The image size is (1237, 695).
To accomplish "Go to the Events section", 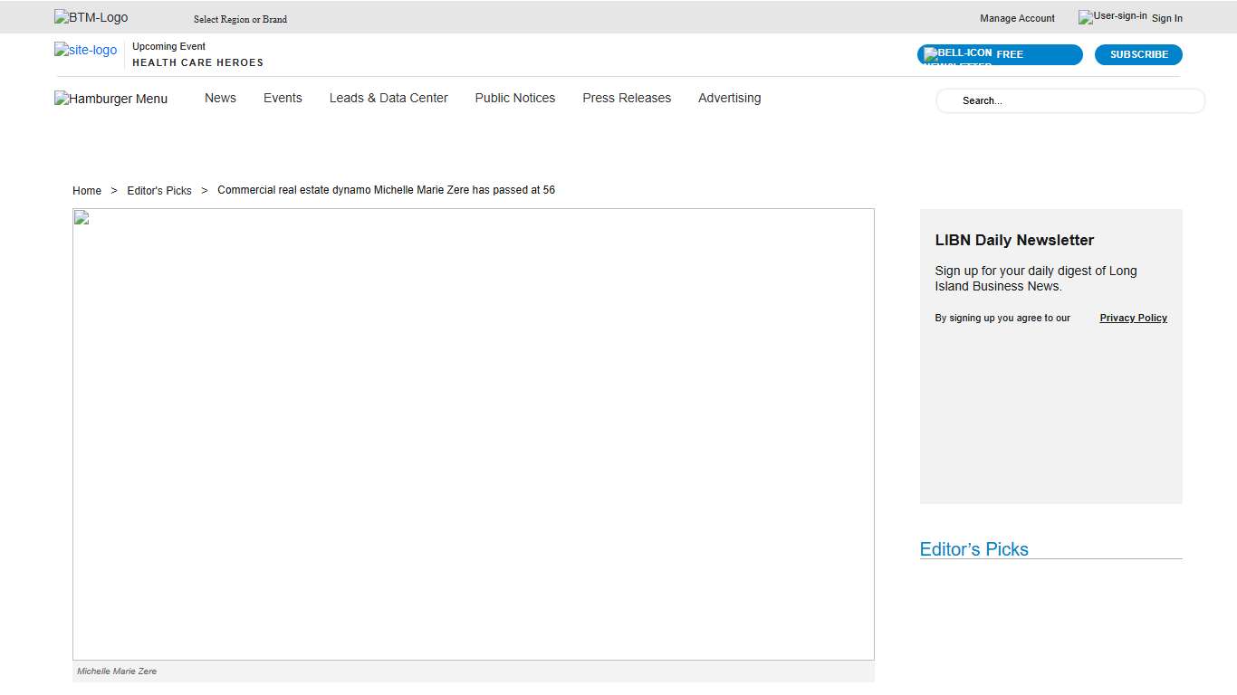I will [283, 98].
